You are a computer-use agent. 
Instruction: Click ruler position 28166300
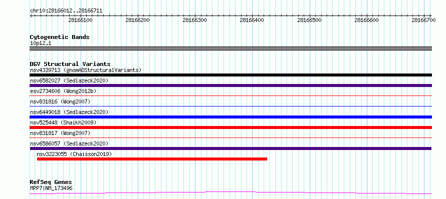pyautogui.click(x=195, y=20)
